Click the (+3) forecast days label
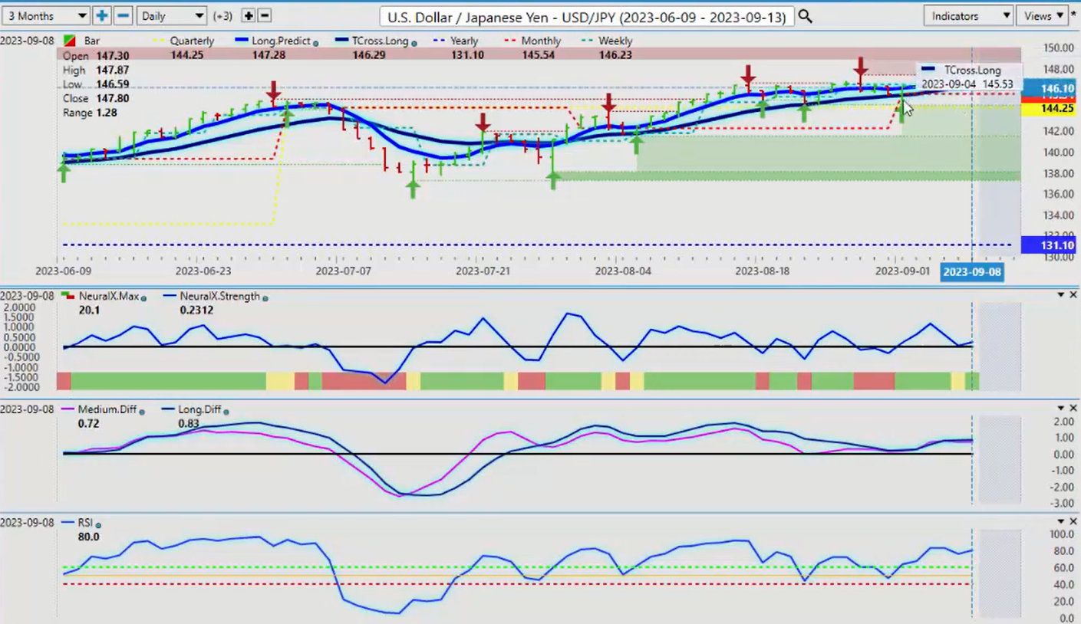The height and width of the screenshot is (624, 1081). click(x=222, y=16)
